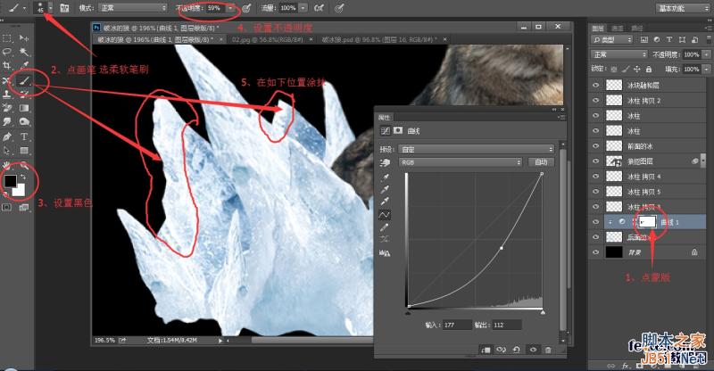The width and height of the screenshot is (714, 371).
Task: Enable airbrush-style build-up icon
Action: coord(319,8)
